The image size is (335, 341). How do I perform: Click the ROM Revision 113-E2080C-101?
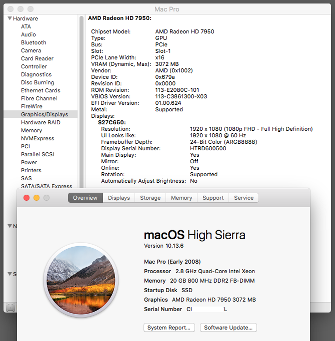tap(177, 90)
